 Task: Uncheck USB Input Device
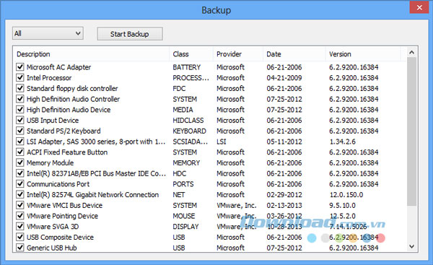click(x=20, y=120)
